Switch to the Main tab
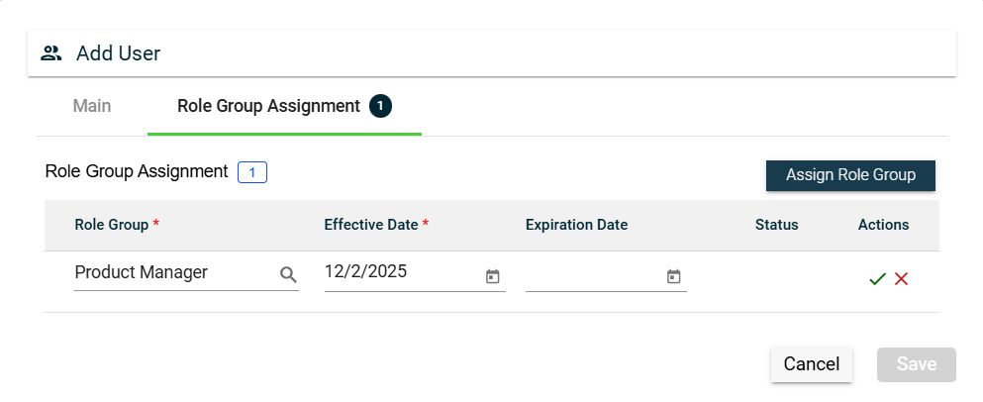 [92, 106]
